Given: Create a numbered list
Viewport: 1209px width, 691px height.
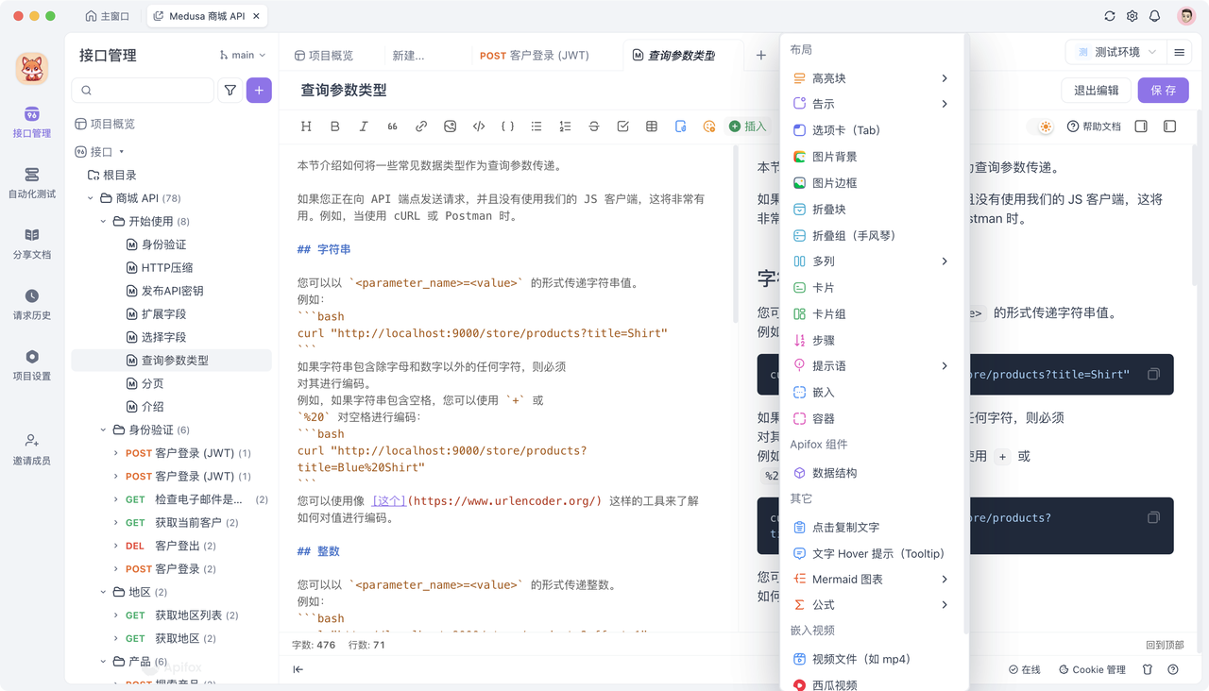Looking at the screenshot, I should click(x=565, y=126).
